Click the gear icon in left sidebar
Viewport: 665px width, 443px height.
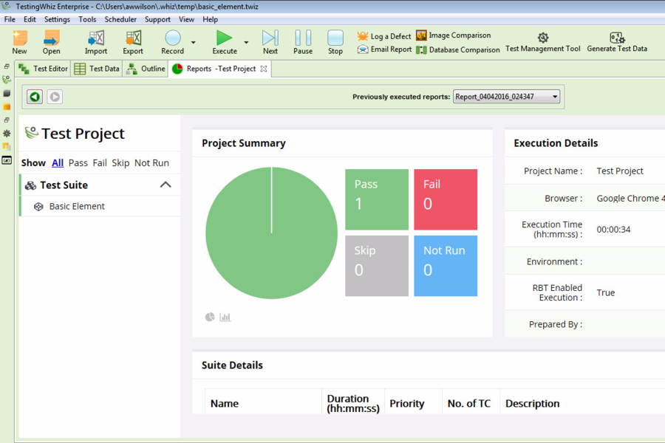coord(7,134)
